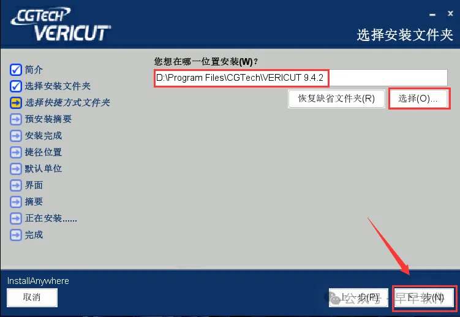460x317 pixels.
Task: Click the arrow icon beside 捷径位置
Action: click(15, 152)
